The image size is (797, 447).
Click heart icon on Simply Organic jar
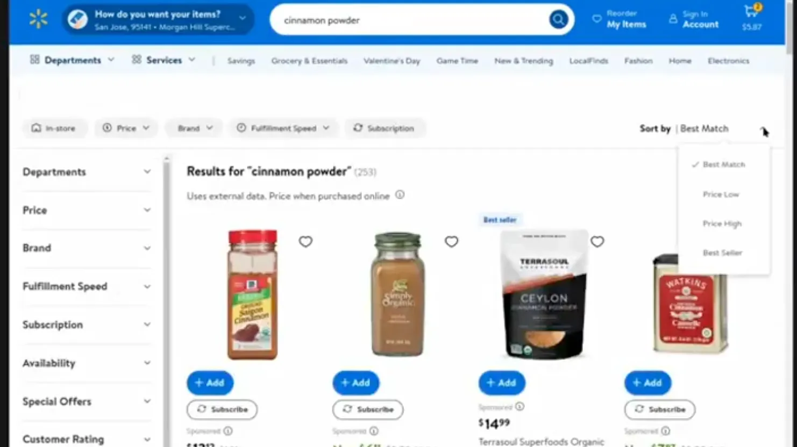[x=451, y=242]
